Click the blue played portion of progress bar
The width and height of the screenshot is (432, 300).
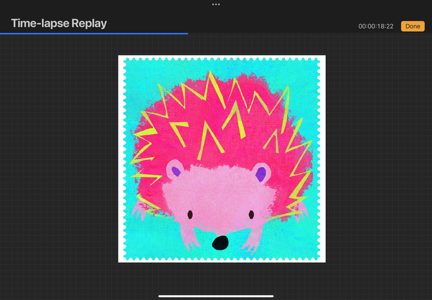[92, 33]
